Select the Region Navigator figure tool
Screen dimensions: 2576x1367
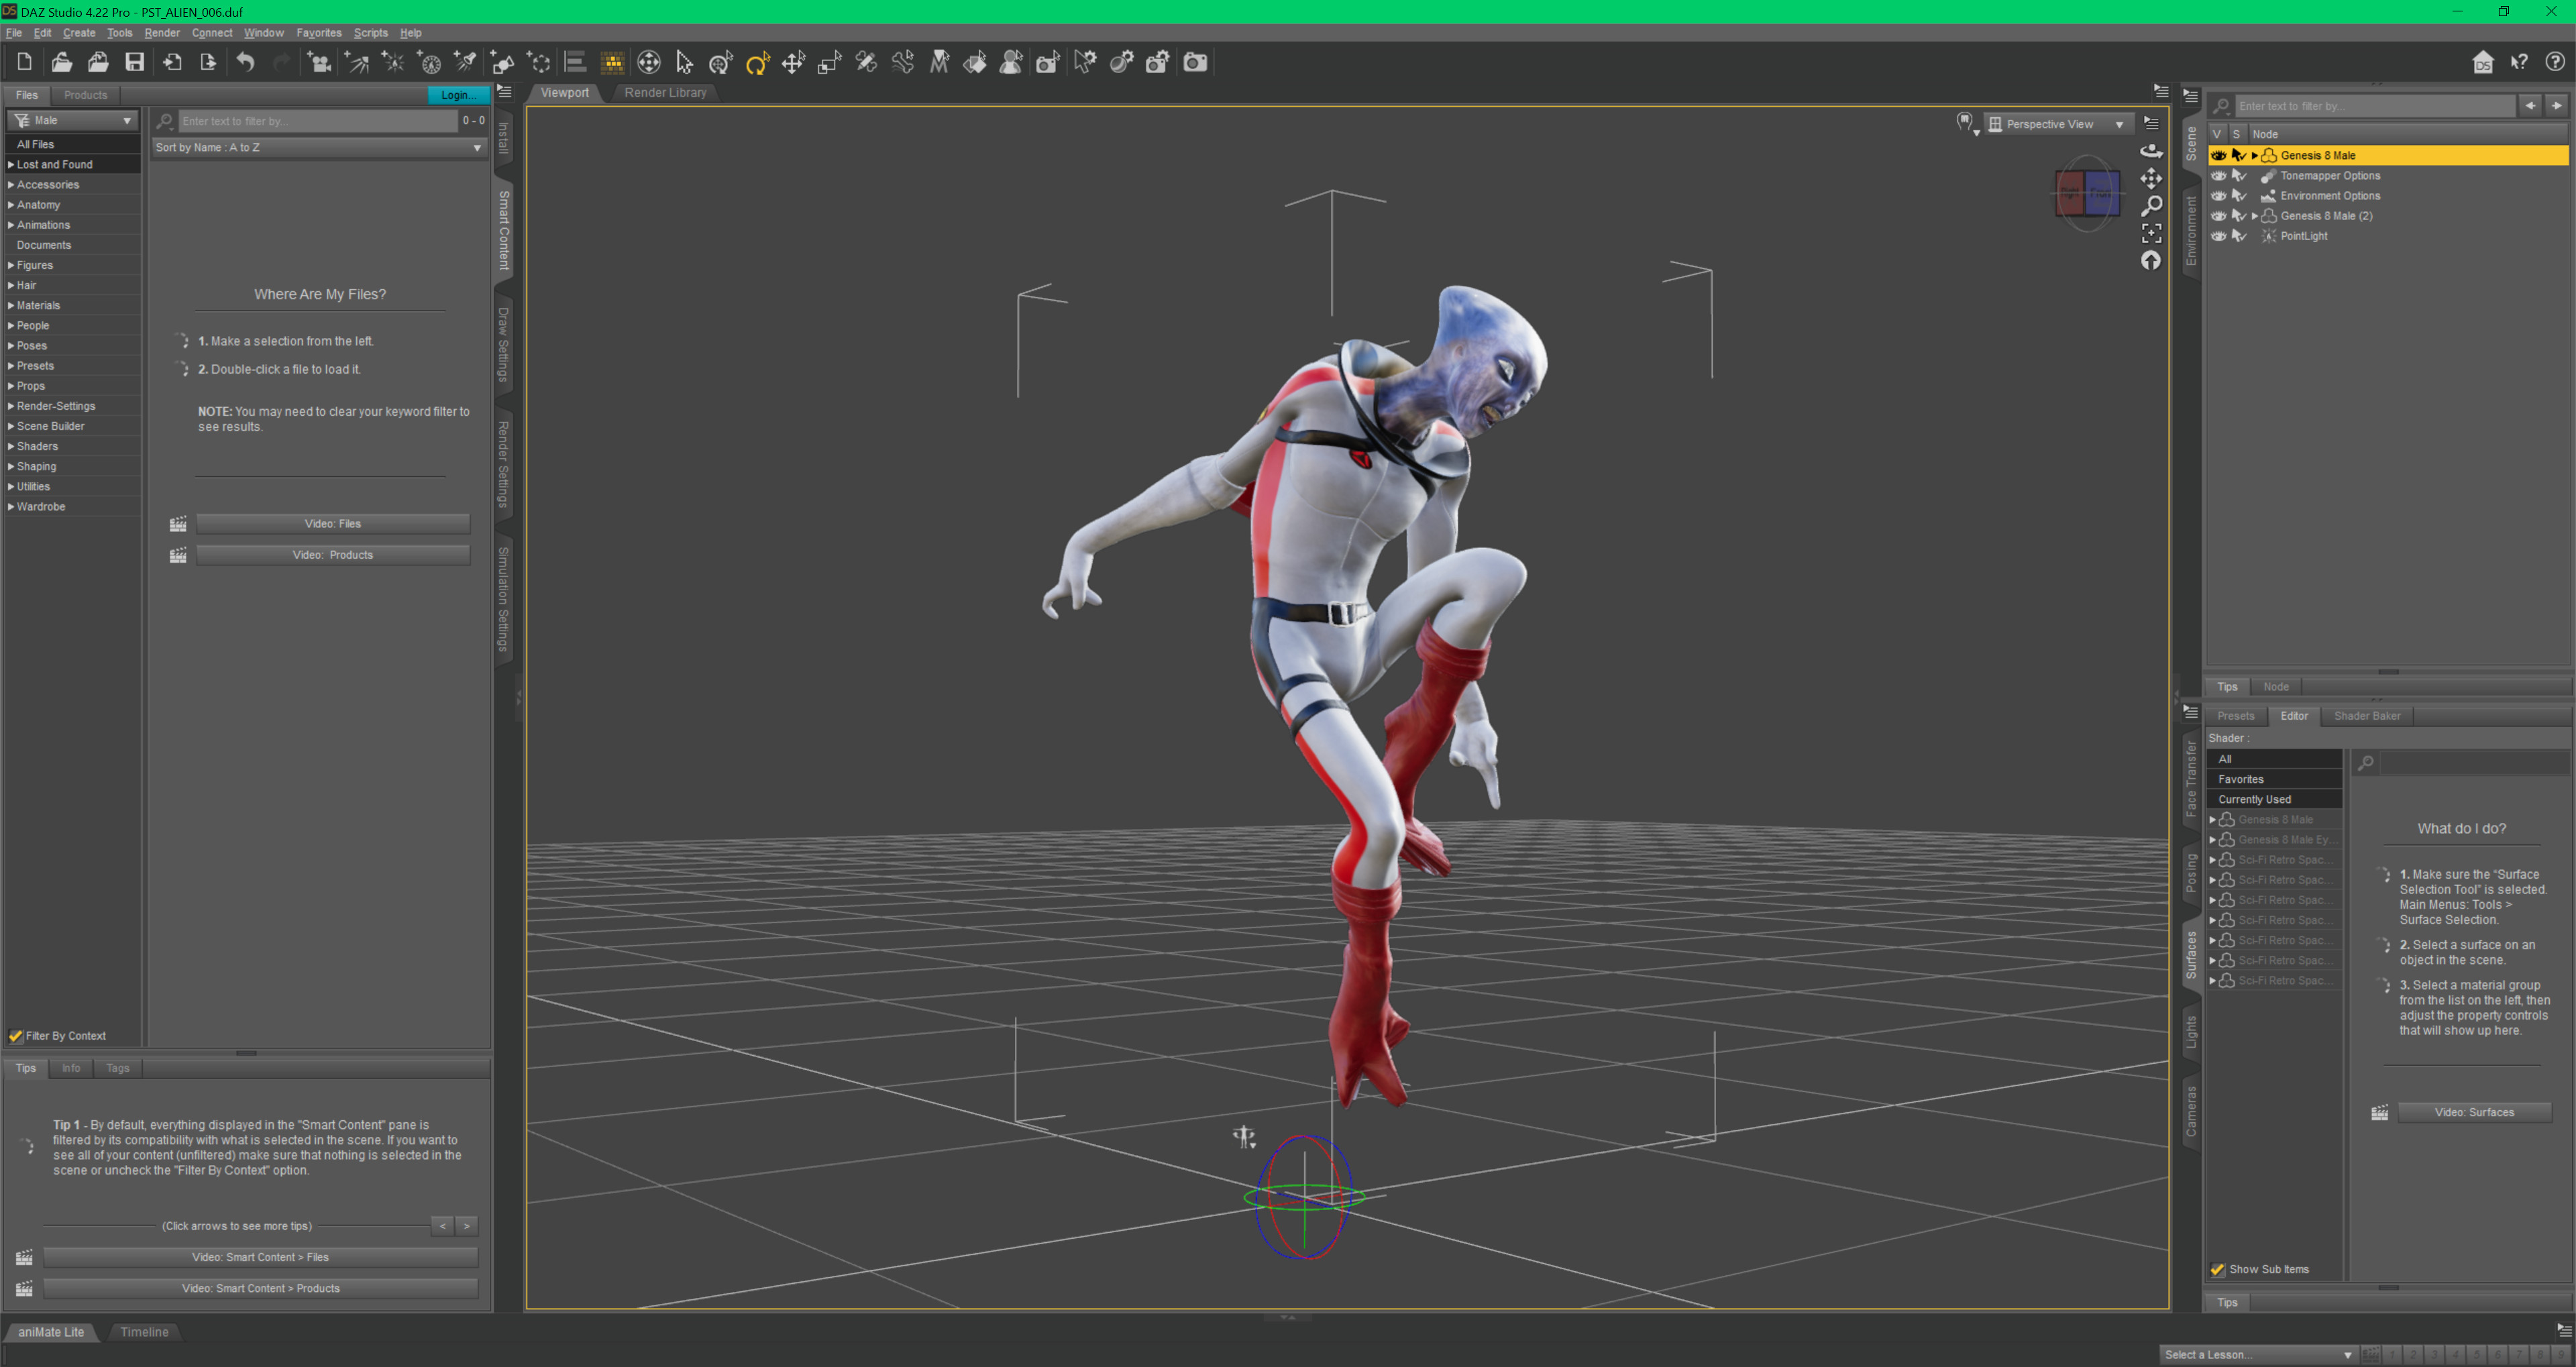point(1011,62)
